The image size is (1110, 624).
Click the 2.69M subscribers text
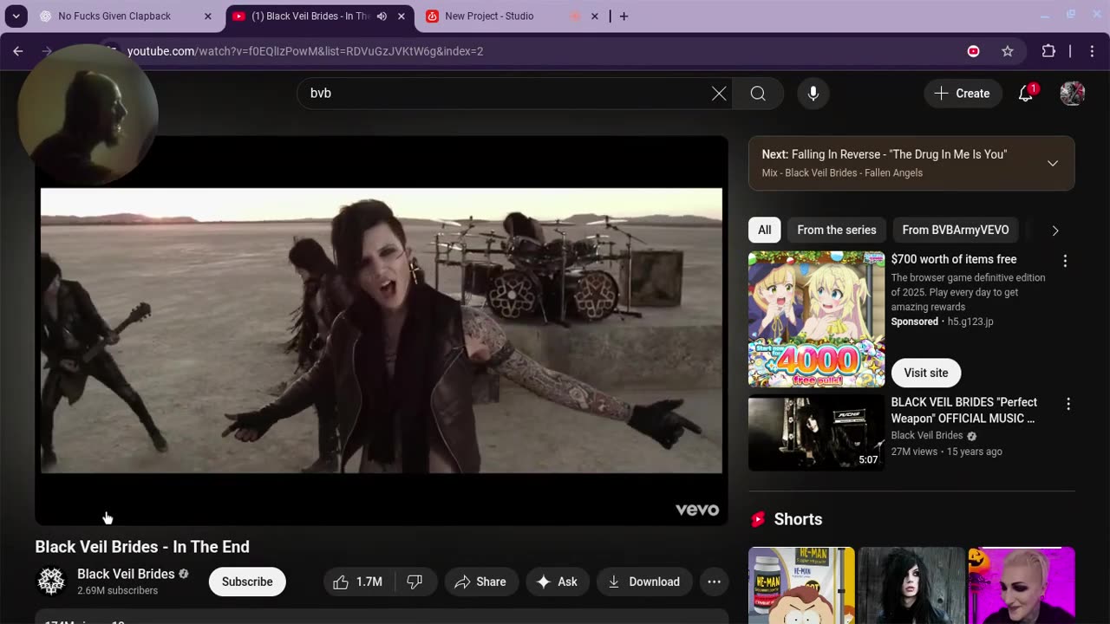(117, 591)
